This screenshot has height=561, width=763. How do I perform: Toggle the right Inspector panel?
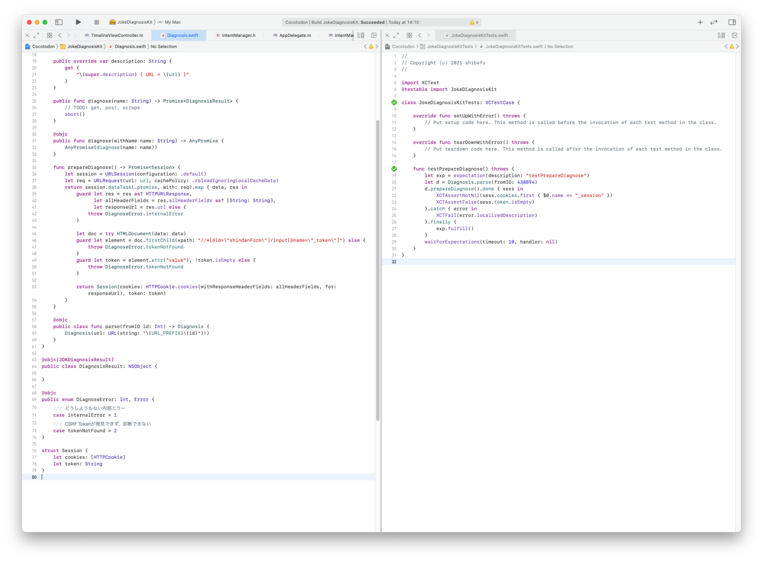pyautogui.click(x=732, y=22)
